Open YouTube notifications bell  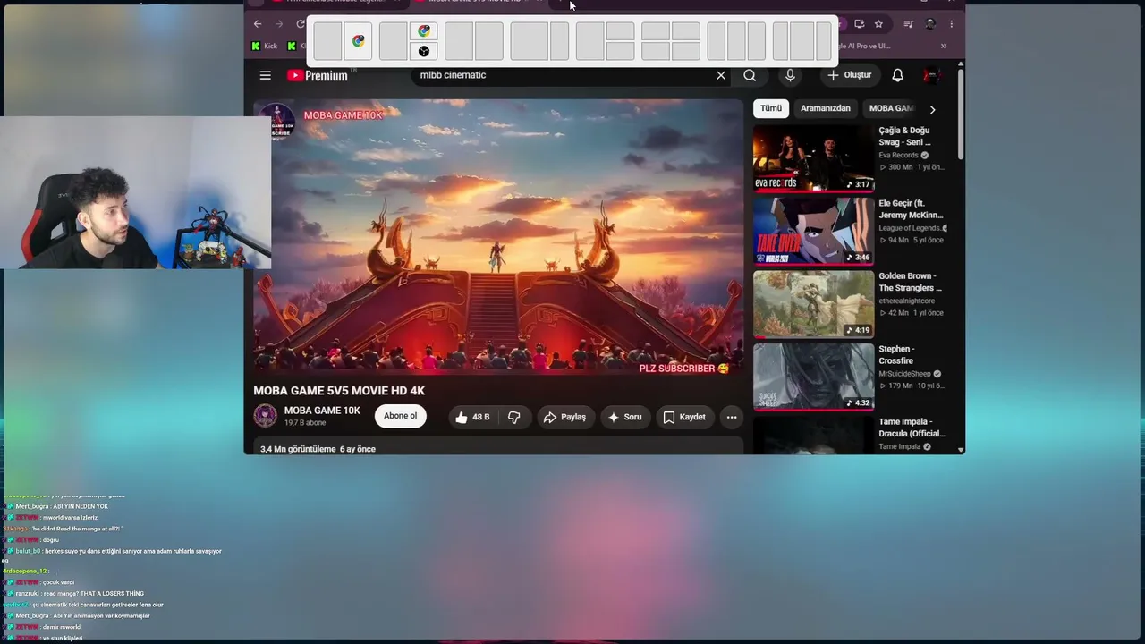point(897,75)
